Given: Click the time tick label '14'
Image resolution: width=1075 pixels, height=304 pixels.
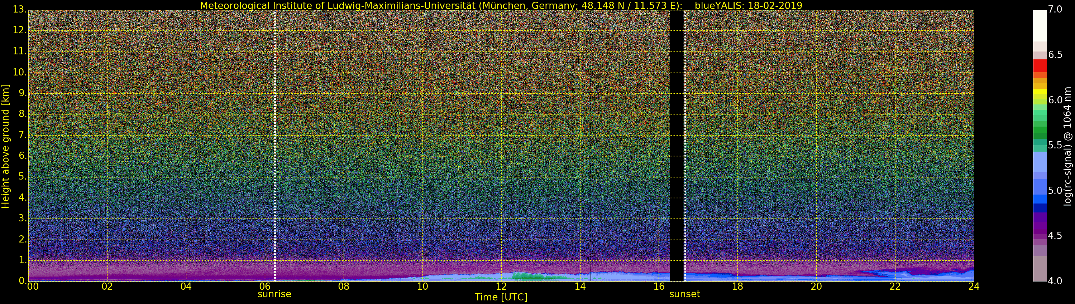Looking at the screenshot, I should [x=580, y=286].
